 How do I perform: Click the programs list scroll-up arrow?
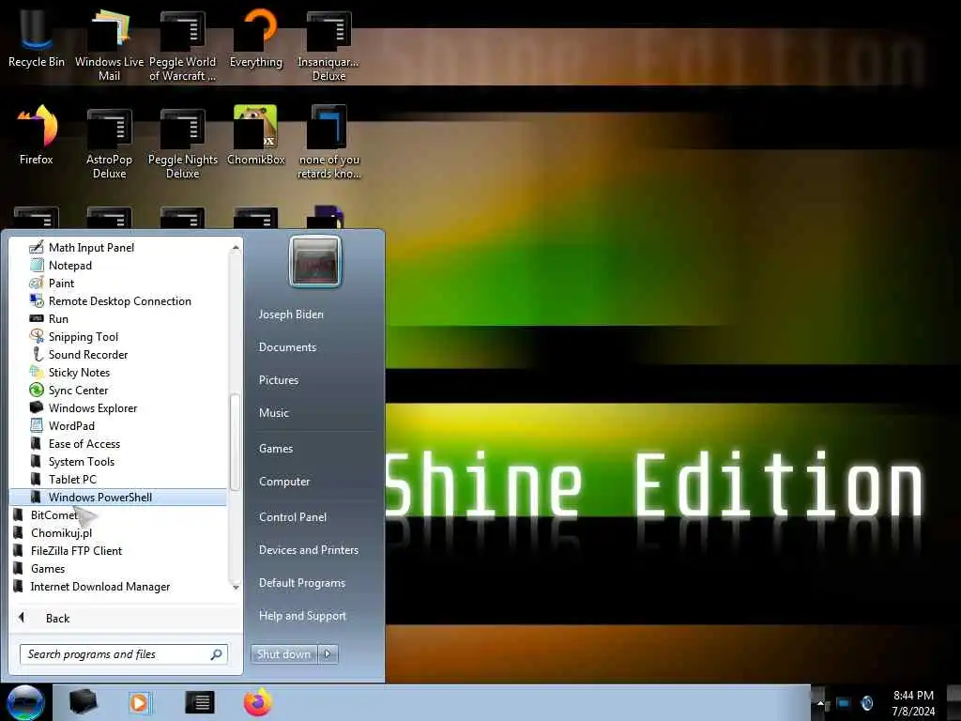pyautogui.click(x=236, y=248)
